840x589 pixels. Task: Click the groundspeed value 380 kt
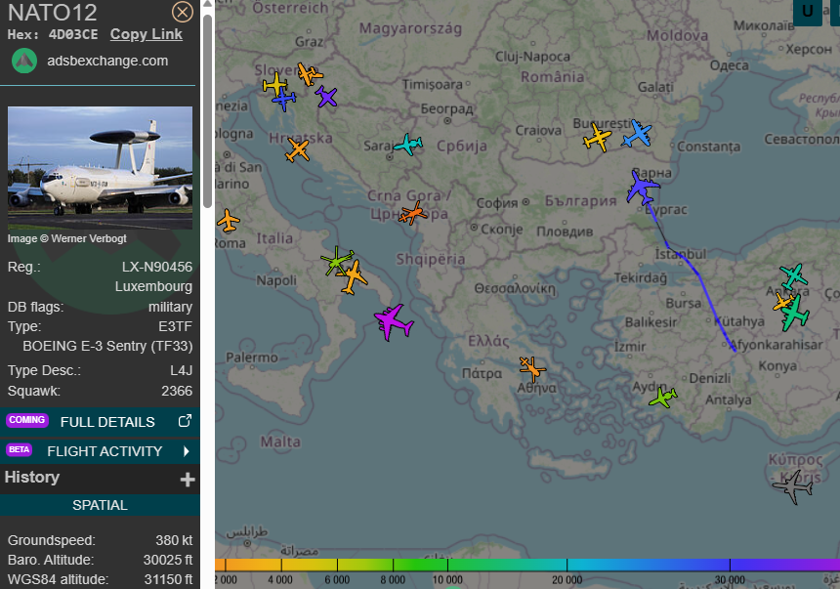pos(174,540)
